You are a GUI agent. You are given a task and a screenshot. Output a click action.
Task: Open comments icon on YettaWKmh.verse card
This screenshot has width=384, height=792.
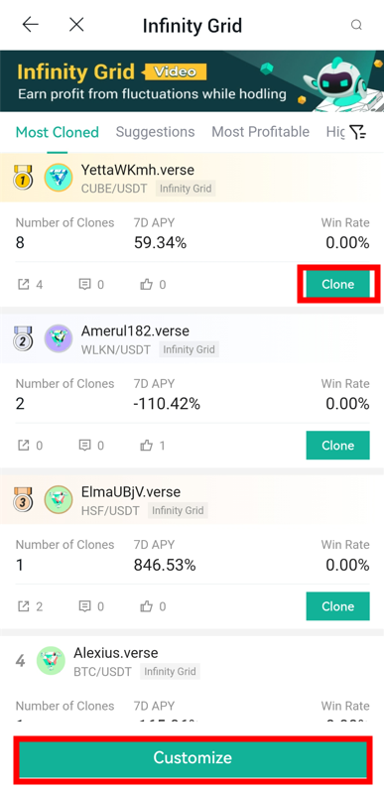85,285
